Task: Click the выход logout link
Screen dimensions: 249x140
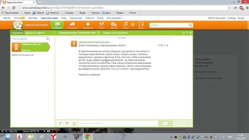Action: click(x=241, y=18)
